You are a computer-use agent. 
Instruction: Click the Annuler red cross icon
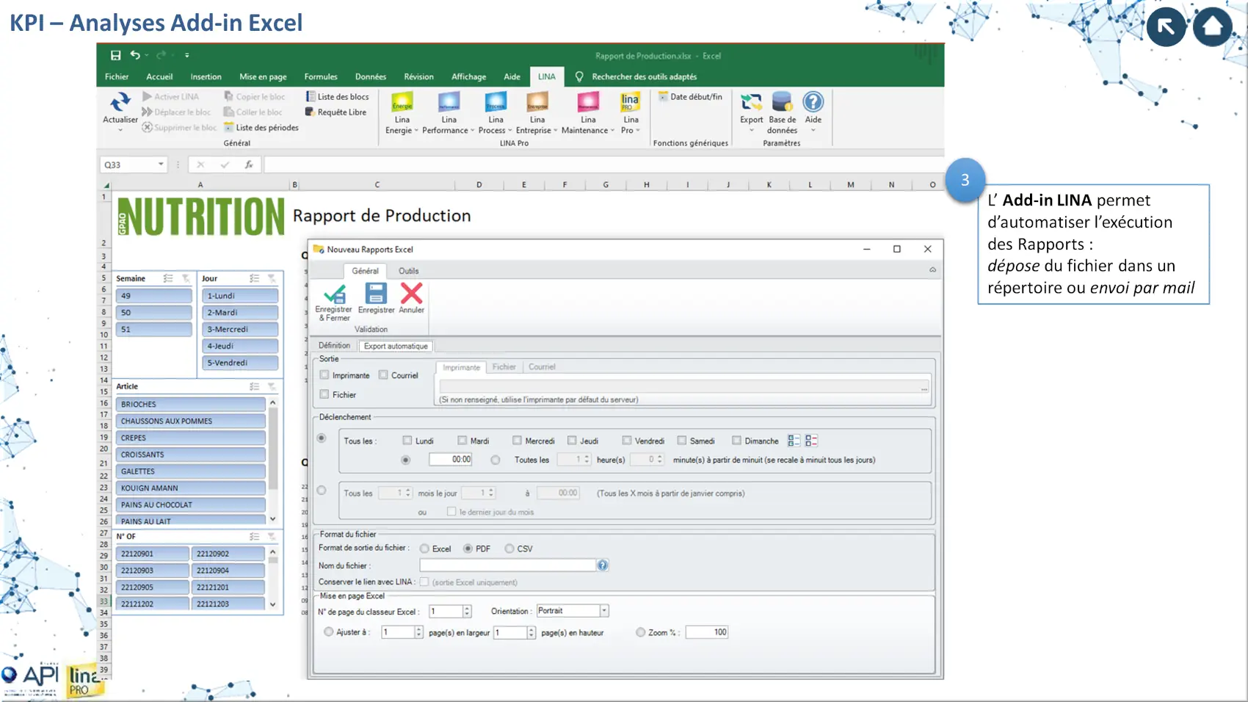pyautogui.click(x=411, y=294)
